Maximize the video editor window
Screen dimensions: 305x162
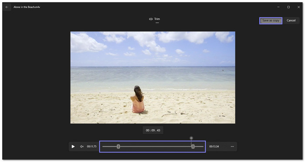[x=288, y=7]
